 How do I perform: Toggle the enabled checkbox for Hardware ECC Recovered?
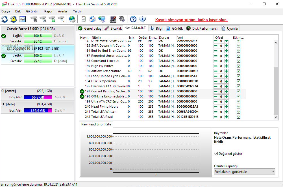tap(238, 86)
